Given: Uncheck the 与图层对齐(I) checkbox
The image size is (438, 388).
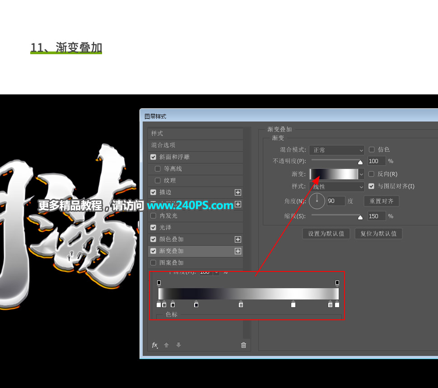Looking at the screenshot, I should coord(371,186).
